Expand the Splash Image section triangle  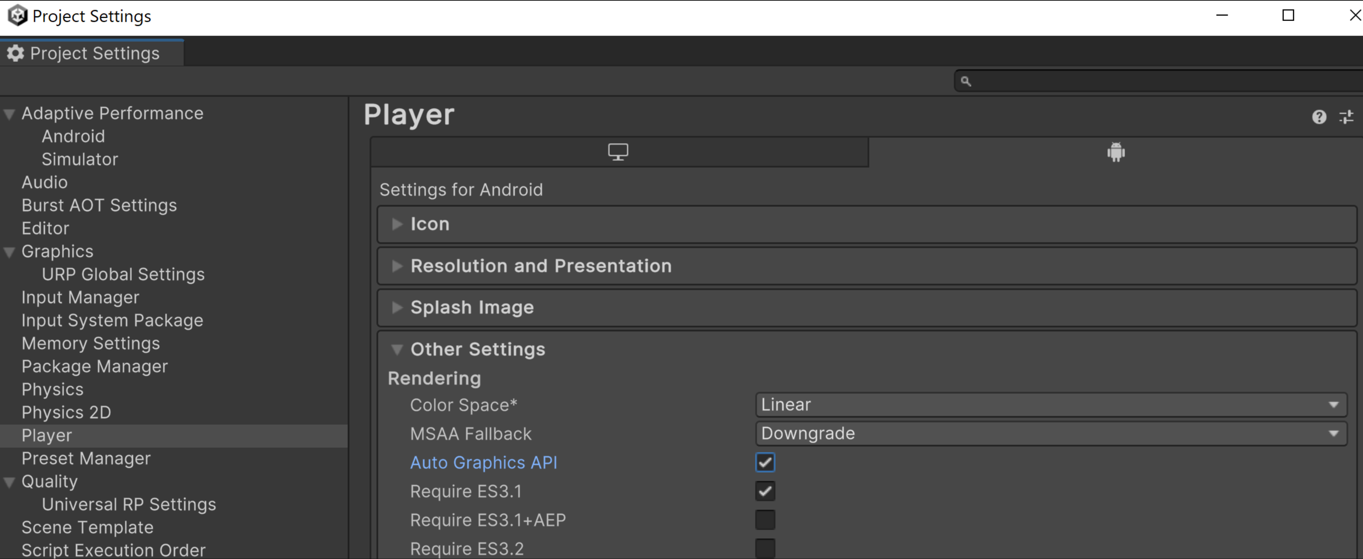(397, 308)
